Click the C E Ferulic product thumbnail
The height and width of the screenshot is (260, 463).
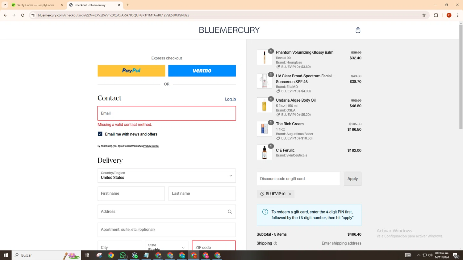click(x=265, y=152)
